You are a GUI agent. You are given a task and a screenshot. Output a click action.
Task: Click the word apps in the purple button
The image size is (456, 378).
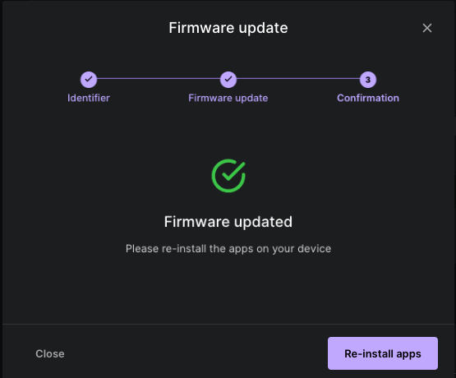408,354
